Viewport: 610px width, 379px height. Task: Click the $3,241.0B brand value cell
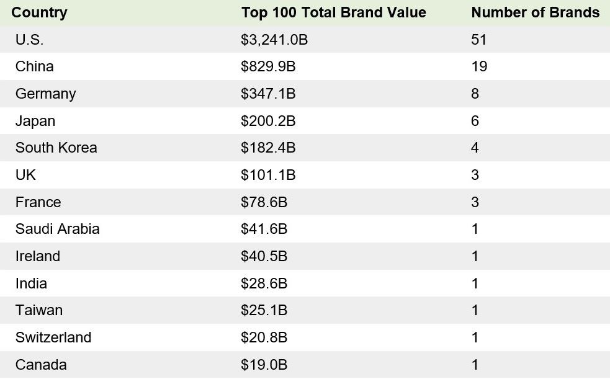click(x=274, y=40)
